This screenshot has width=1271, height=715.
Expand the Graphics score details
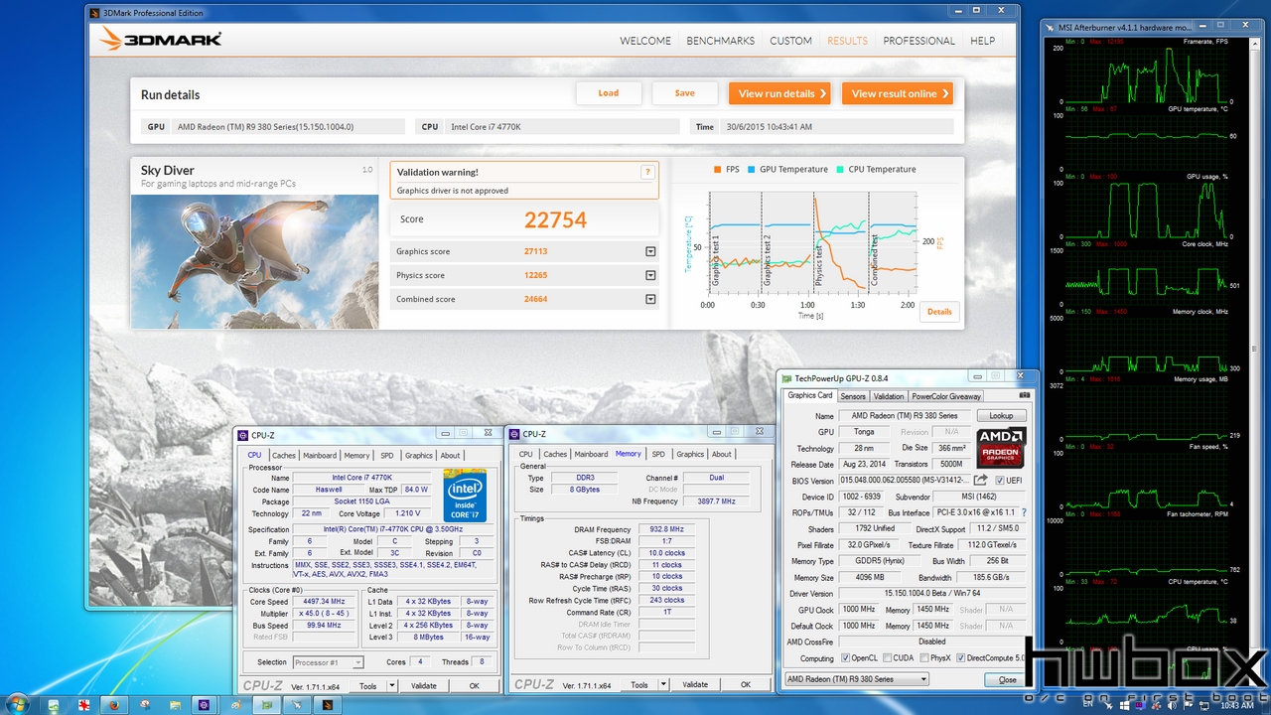[650, 251]
